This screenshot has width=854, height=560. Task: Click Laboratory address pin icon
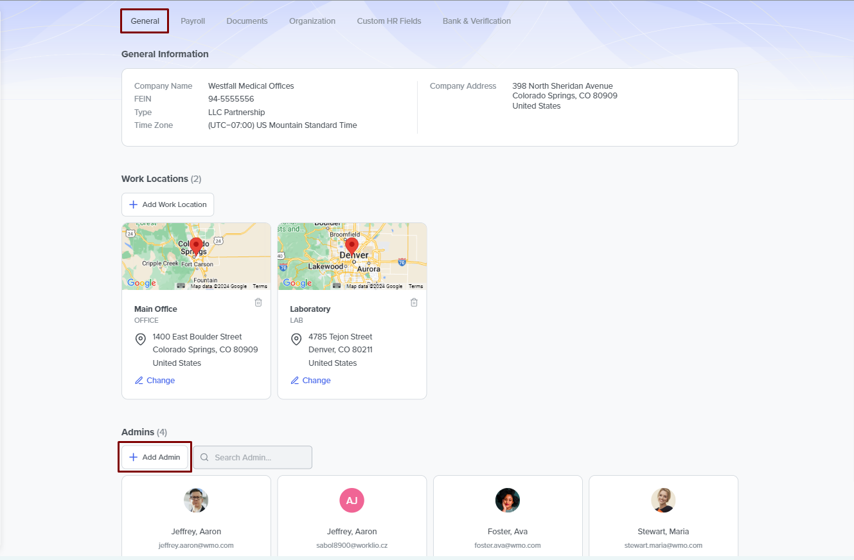coord(296,339)
